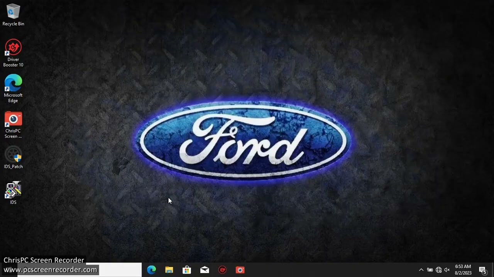The width and height of the screenshot is (494, 277).
Task: Click the muted volume tray icon
Action: pos(447,270)
